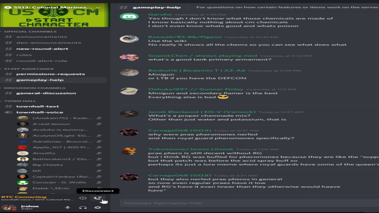
Task: Select the gameplay-help channel in sidebar
Action: pos(54,80)
